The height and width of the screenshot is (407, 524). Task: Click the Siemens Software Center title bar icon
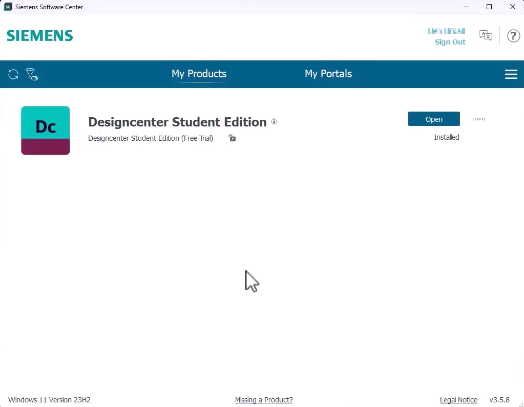coord(8,7)
